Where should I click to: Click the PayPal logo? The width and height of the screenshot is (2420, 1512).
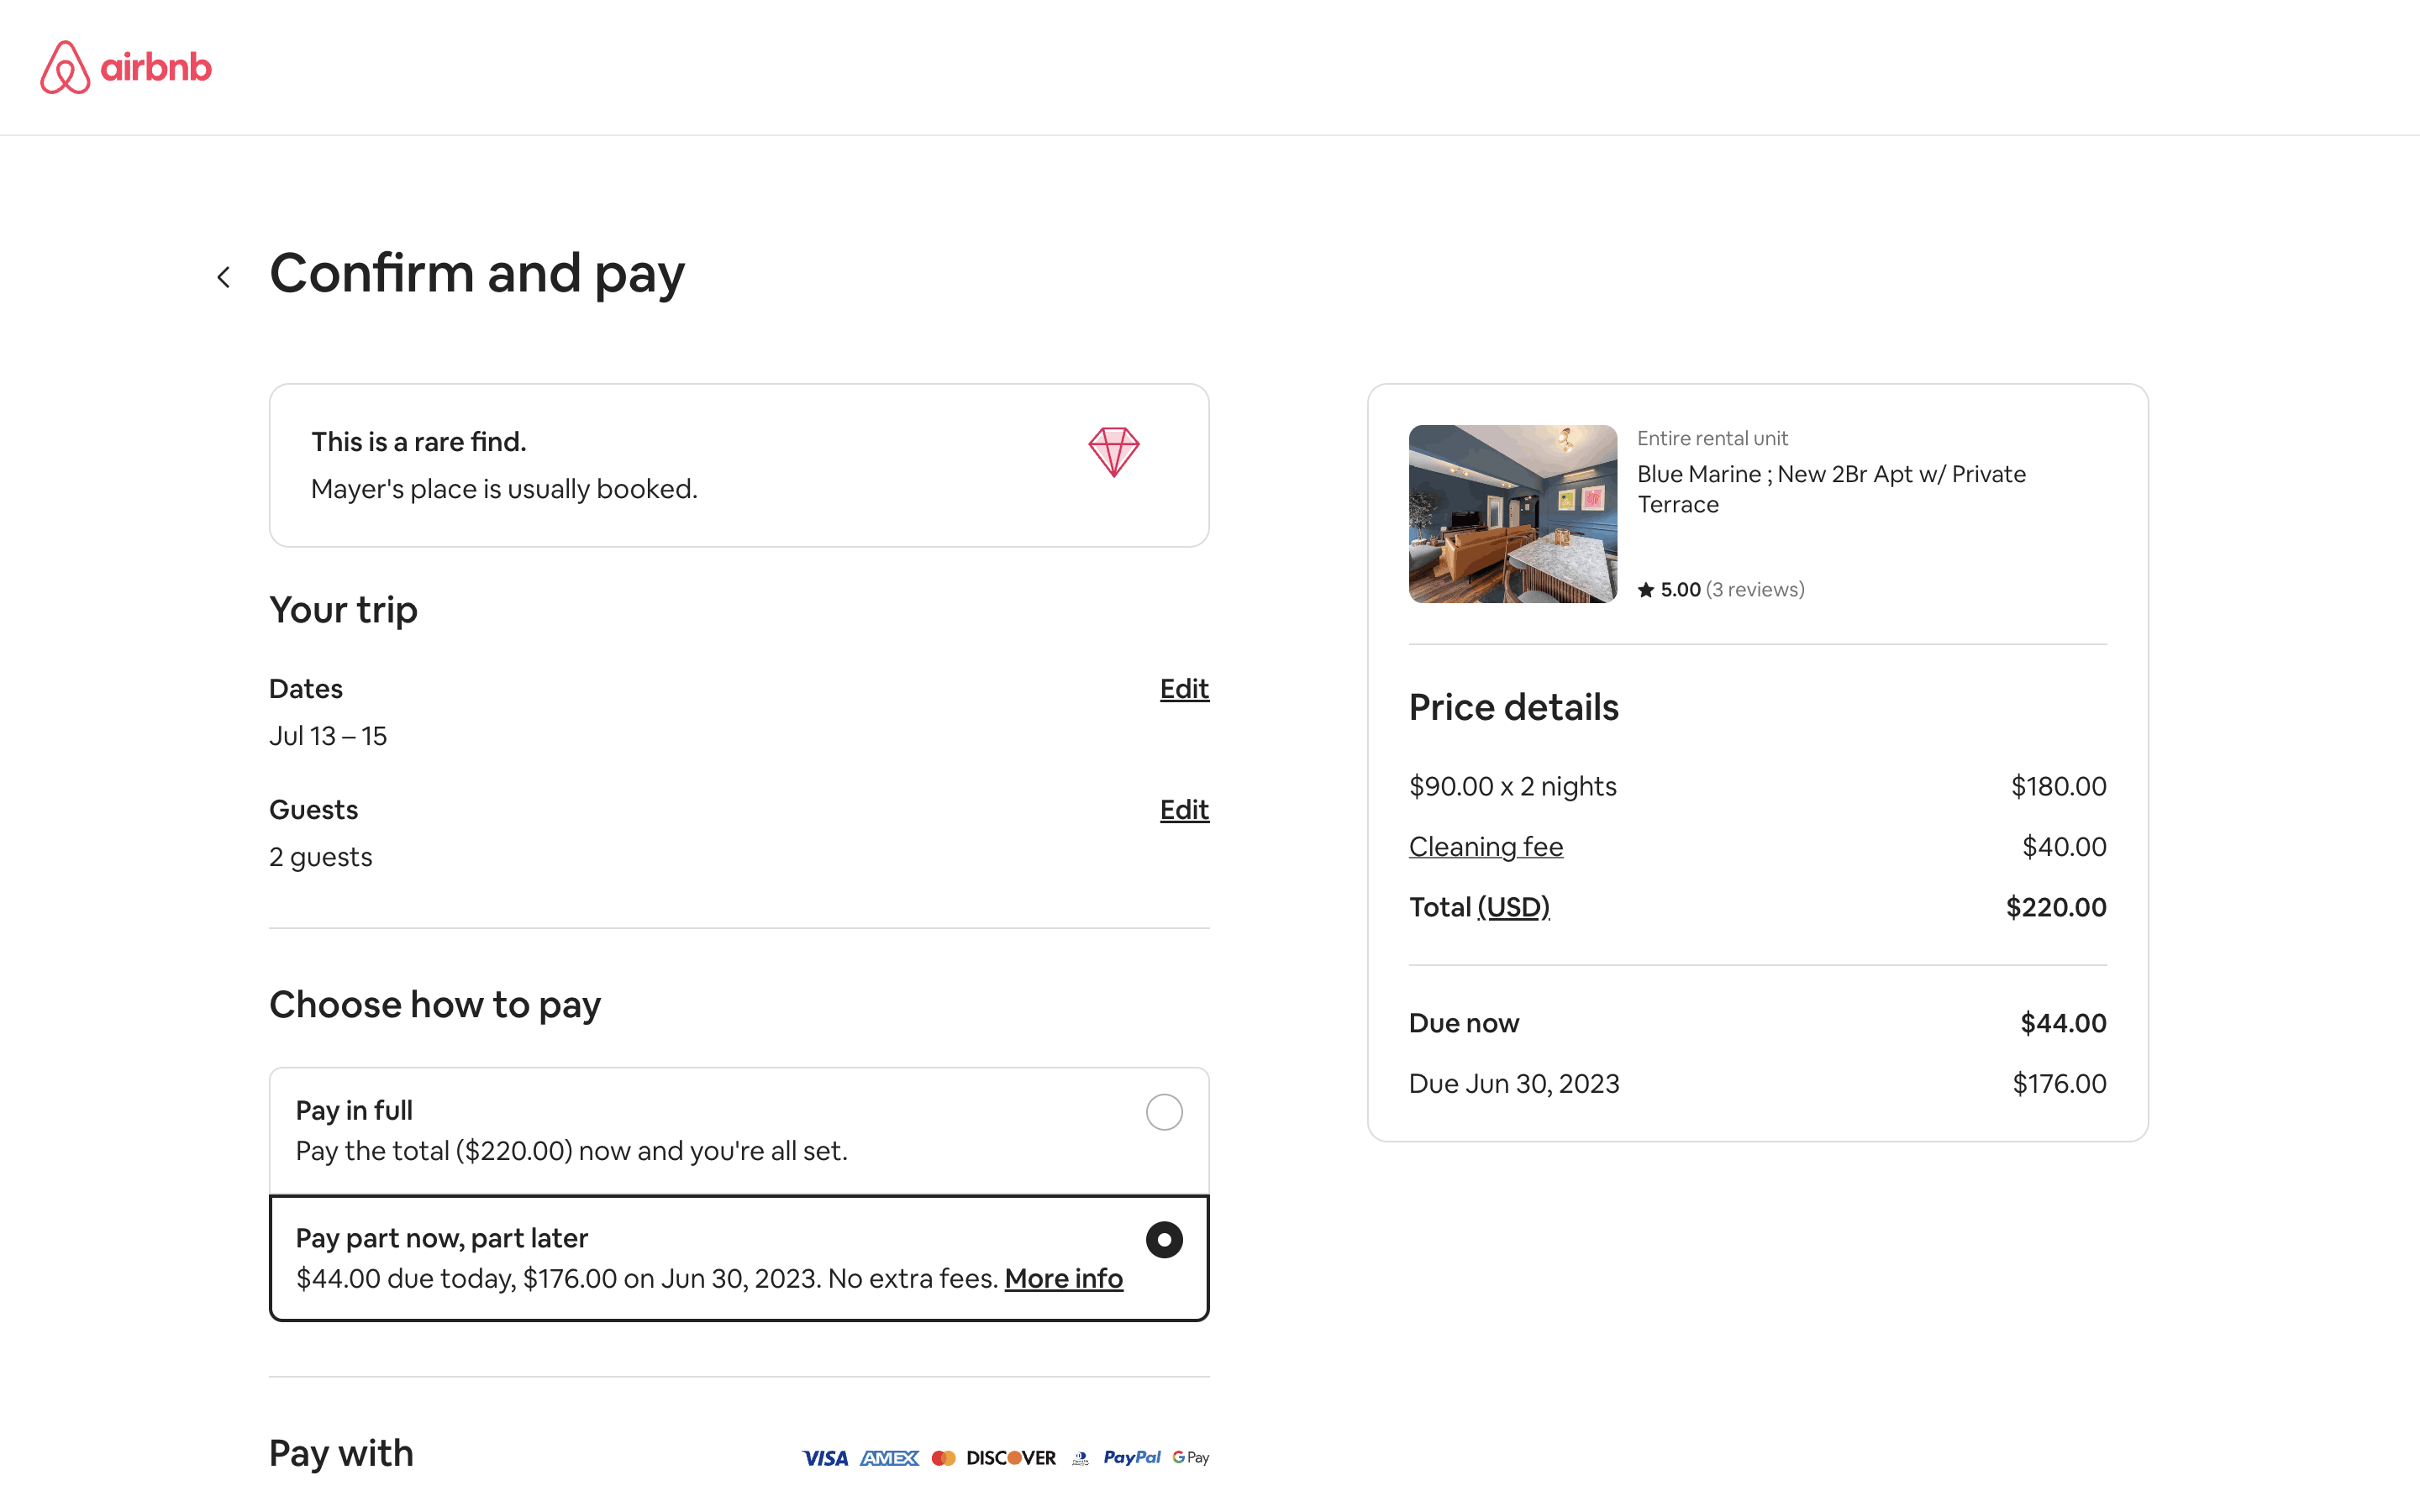click(1131, 1457)
